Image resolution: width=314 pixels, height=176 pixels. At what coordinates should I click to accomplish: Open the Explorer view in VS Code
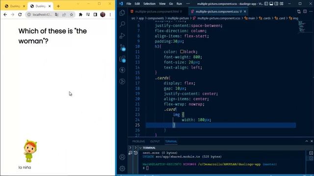click(x=122, y=13)
